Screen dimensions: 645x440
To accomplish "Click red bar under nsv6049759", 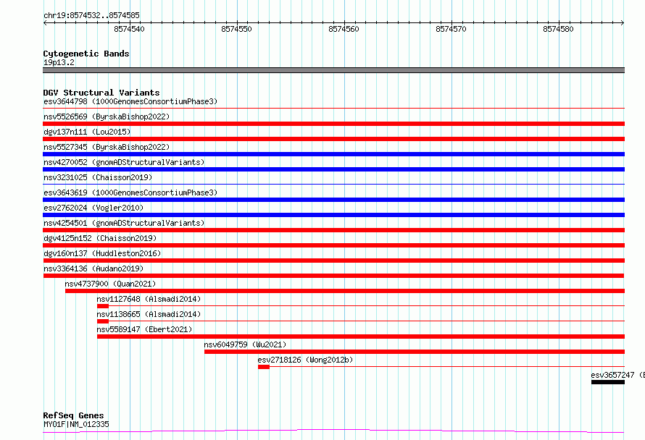I will click(x=415, y=352).
